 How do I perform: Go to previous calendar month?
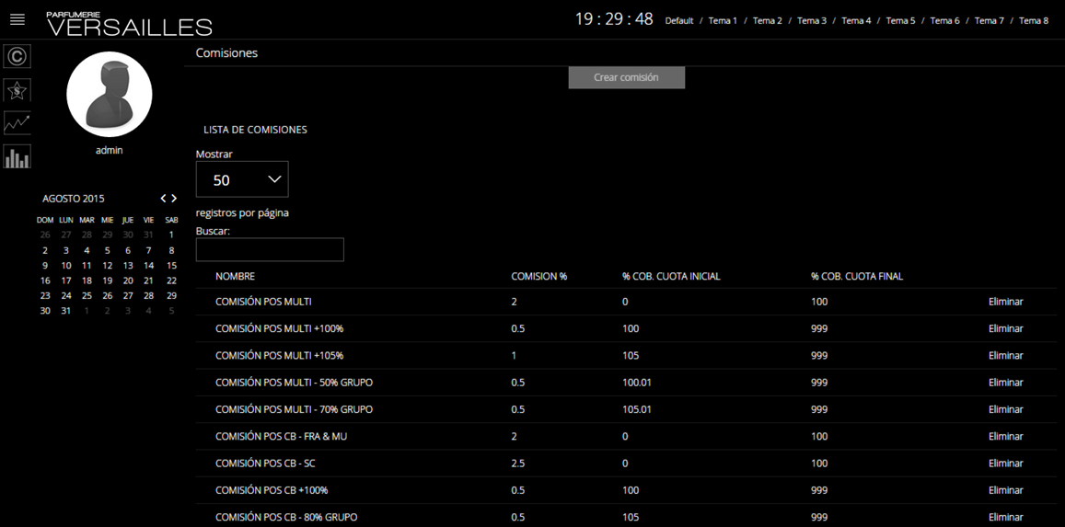[163, 199]
